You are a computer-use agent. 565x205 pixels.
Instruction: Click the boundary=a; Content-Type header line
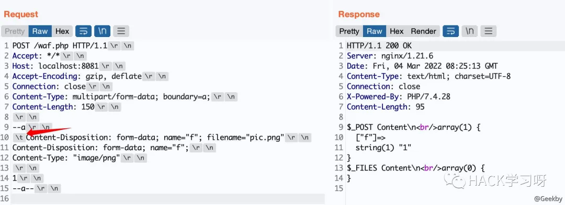tap(111, 97)
